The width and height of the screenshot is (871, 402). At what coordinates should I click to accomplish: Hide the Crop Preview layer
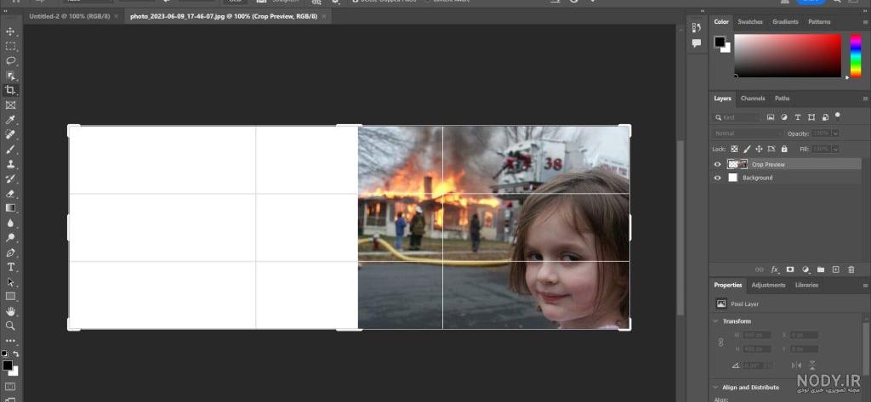click(x=717, y=164)
